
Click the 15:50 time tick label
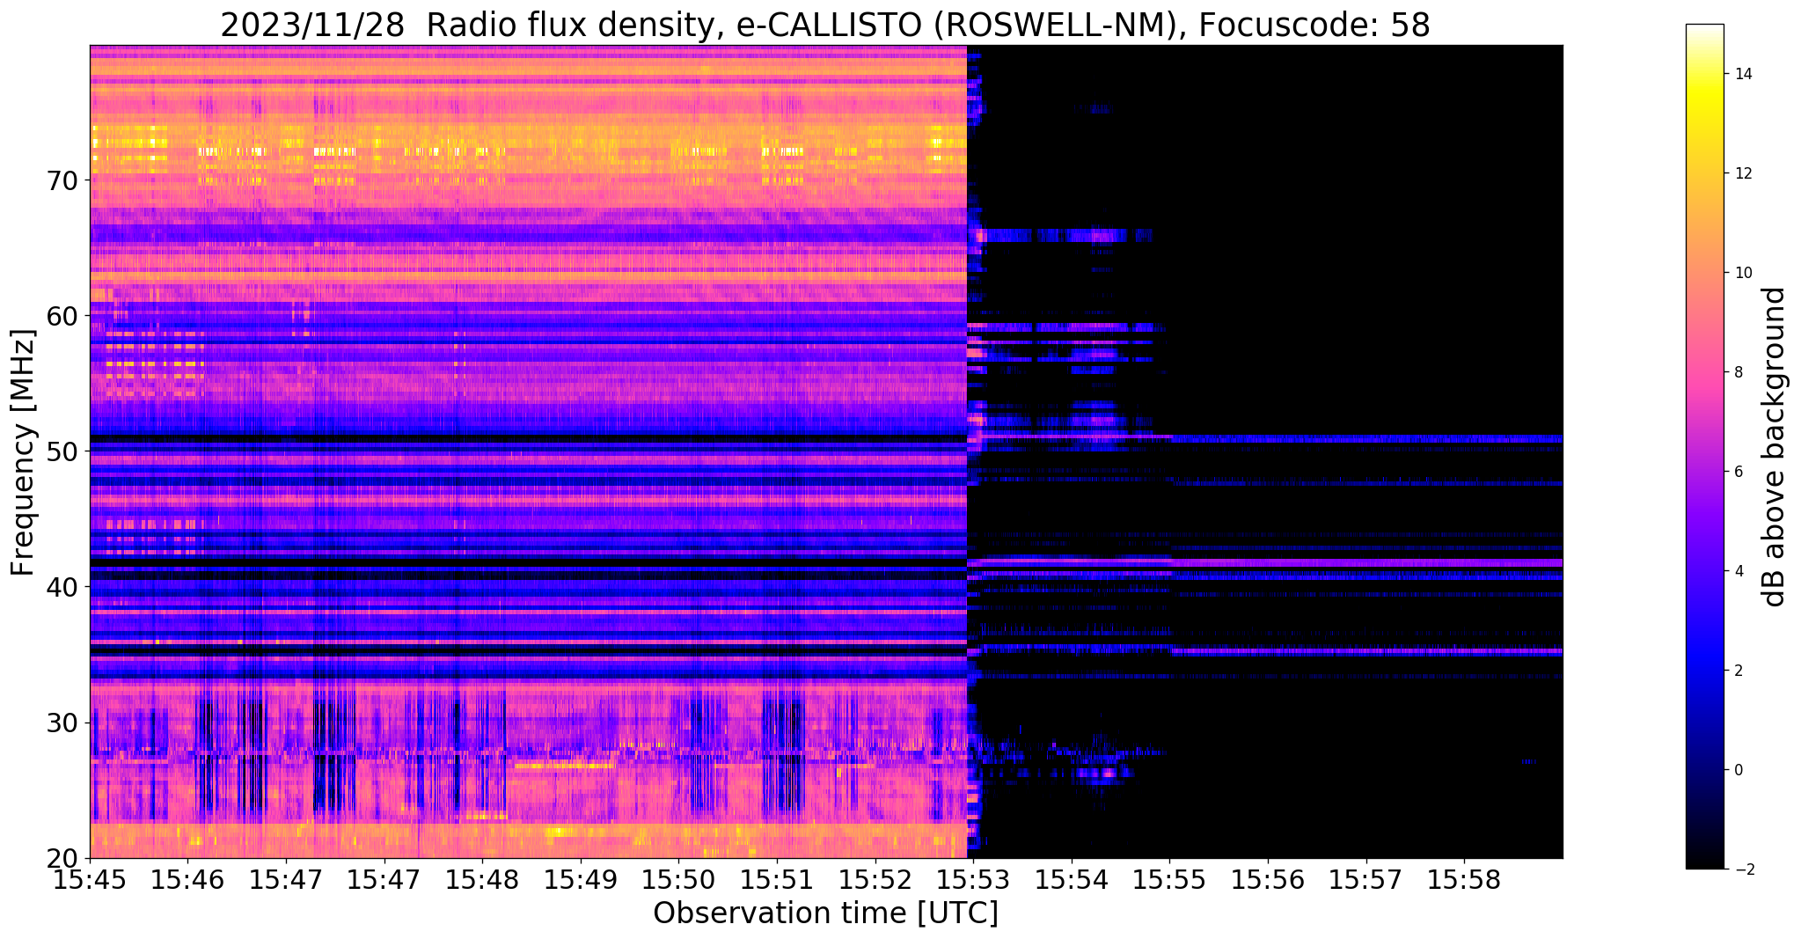(678, 880)
